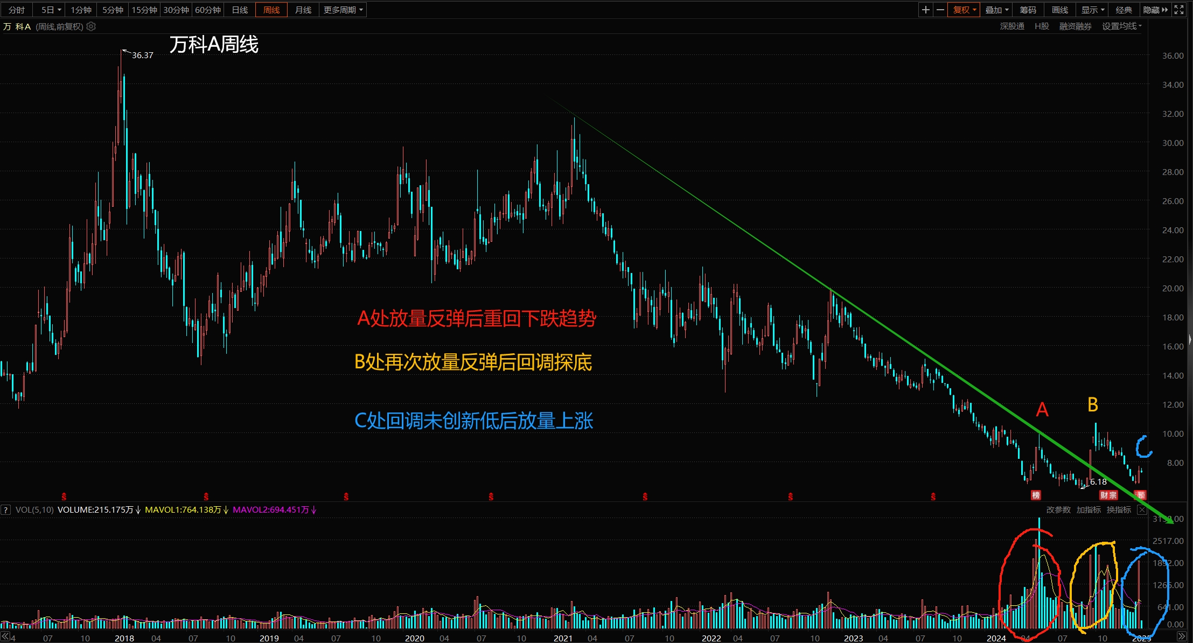Open the gear settings next to 万科A title
This screenshot has width=1193, height=643.
pyautogui.click(x=91, y=26)
